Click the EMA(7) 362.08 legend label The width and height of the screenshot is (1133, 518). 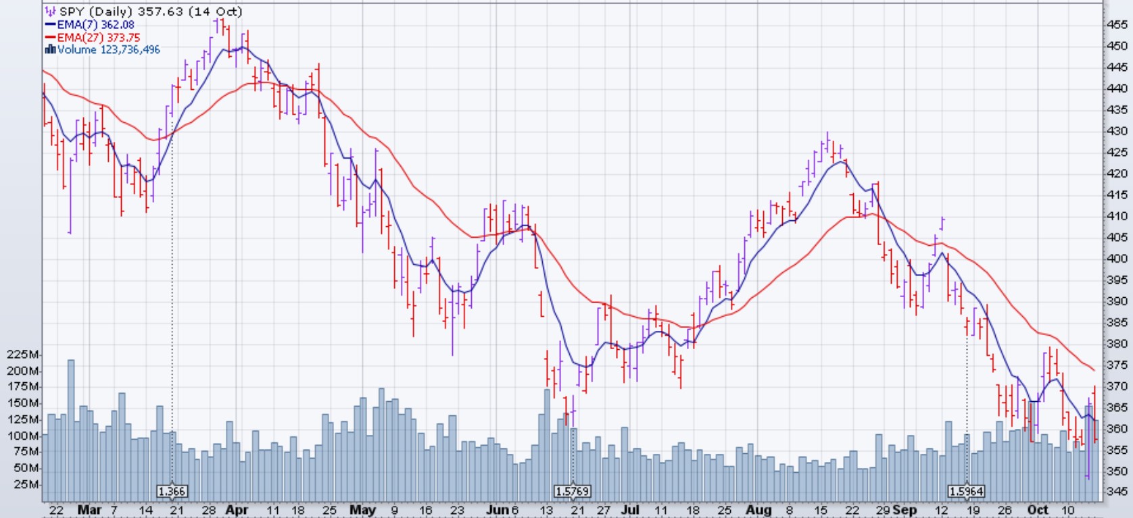tap(95, 25)
